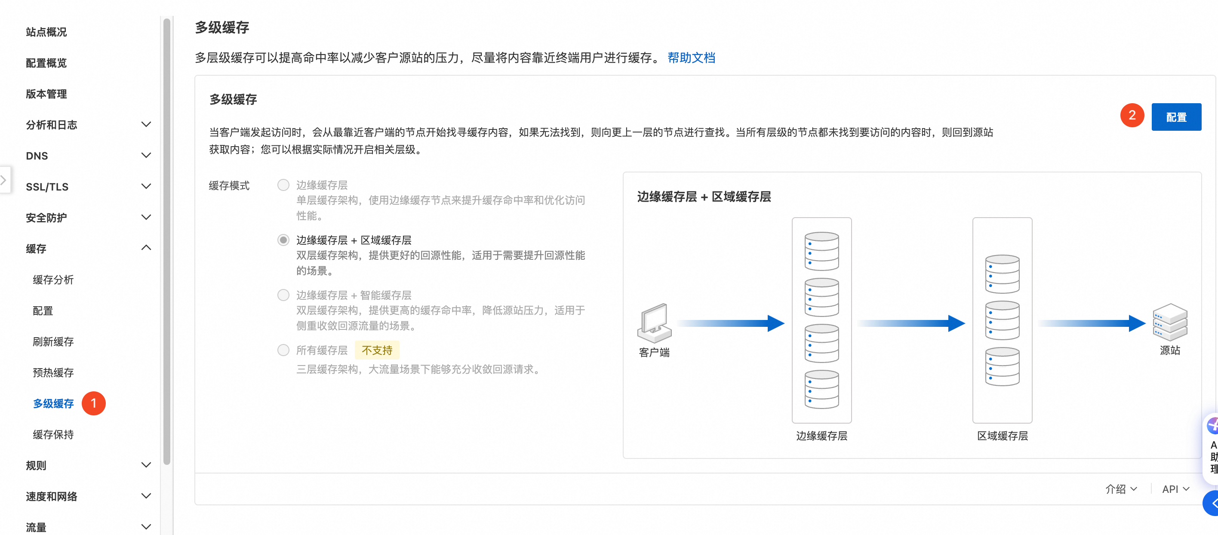Select the 边缘缓存层 radio option
Image resolution: width=1218 pixels, height=535 pixels.
point(283,185)
